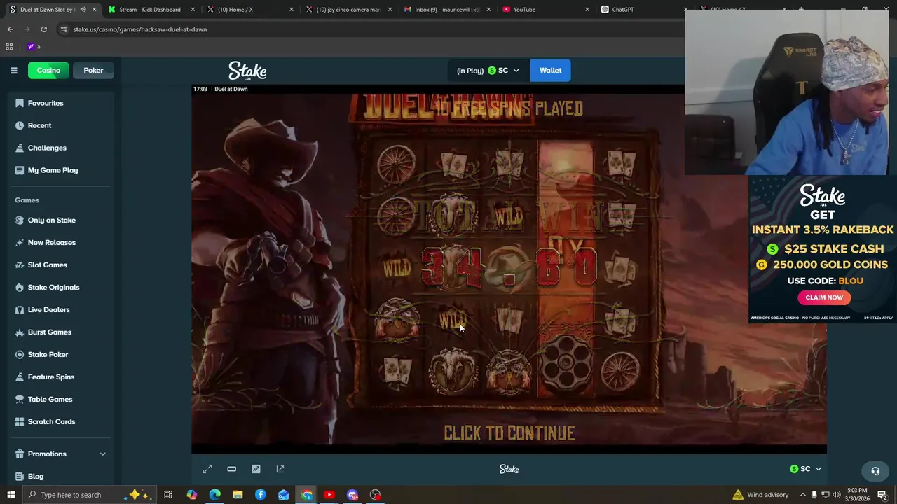Open the Chrome apps grid shortcut
This screenshot has height=504, width=897.
pyautogui.click(x=9, y=47)
